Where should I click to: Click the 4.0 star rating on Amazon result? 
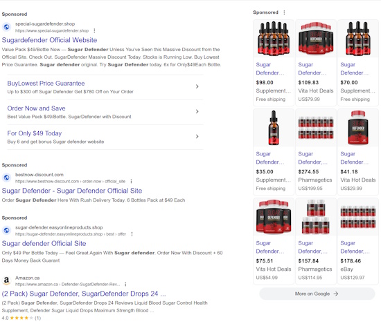point(21,318)
